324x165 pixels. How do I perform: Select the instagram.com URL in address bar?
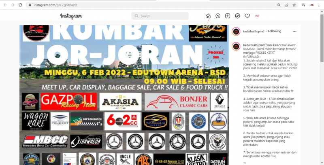point(55,5)
